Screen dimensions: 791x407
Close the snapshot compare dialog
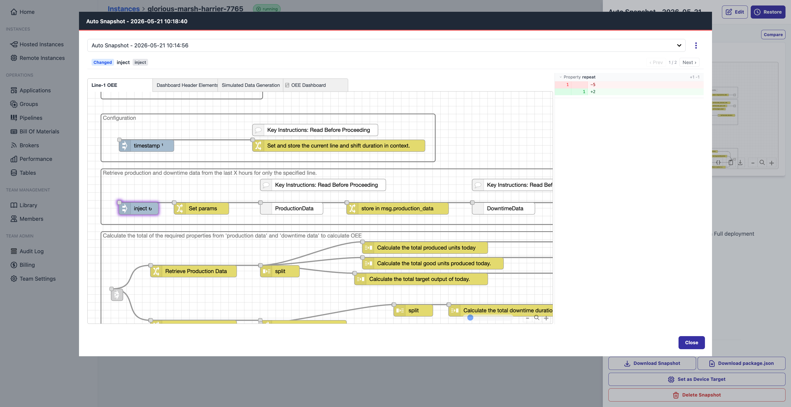(x=691, y=342)
